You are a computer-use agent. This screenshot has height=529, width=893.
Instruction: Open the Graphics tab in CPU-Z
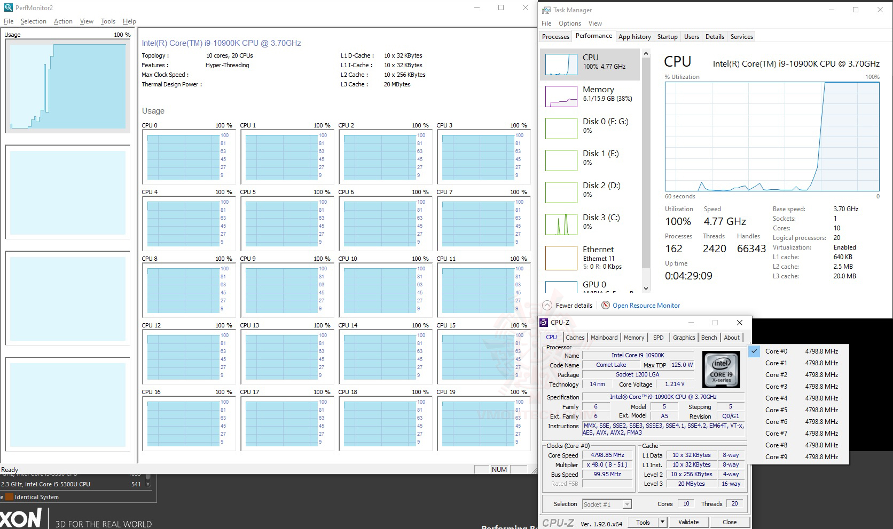pyautogui.click(x=684, y=338)
